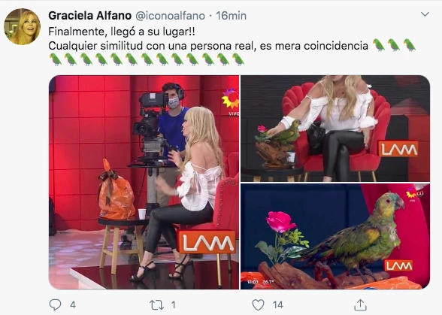Like the tweet with the heart icon
Viewport: 442px width, 315px height.
[x=258, y=304]
